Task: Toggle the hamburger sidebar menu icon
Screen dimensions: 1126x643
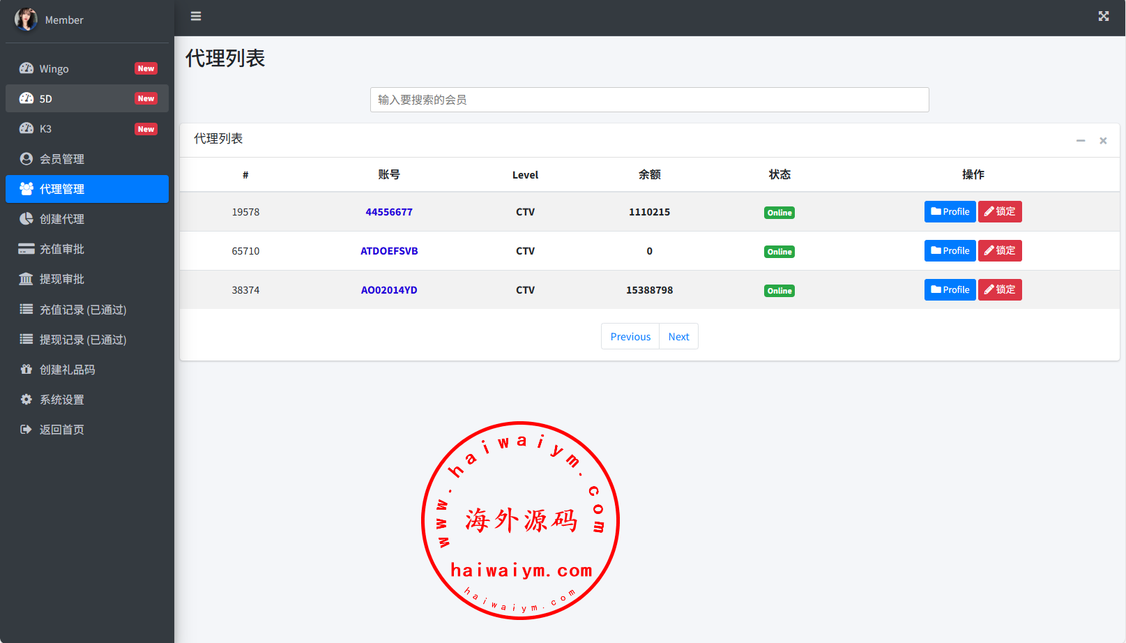Action: coord(196,16)
